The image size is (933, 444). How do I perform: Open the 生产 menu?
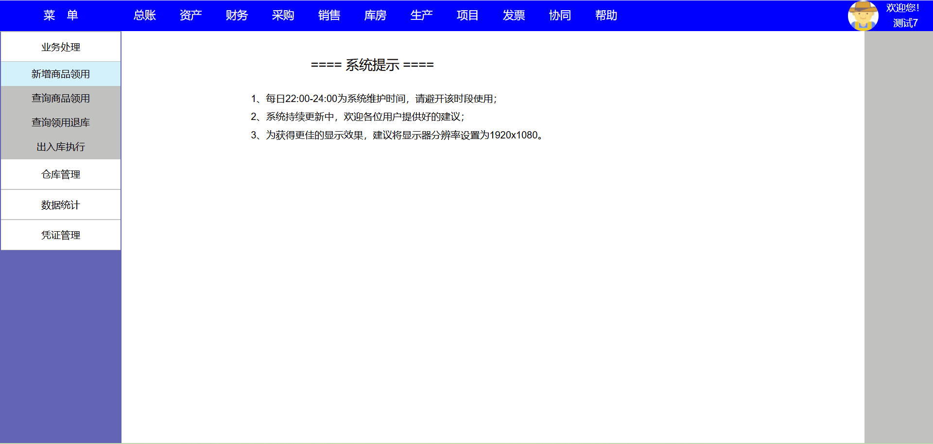click(x=421, y=16)
